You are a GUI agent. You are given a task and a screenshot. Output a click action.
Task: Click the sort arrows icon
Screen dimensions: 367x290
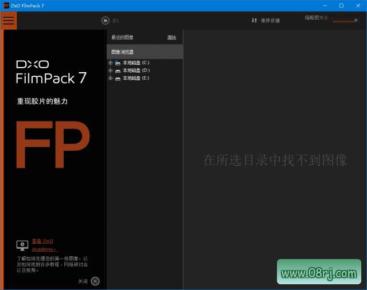[x=255, y=21]
